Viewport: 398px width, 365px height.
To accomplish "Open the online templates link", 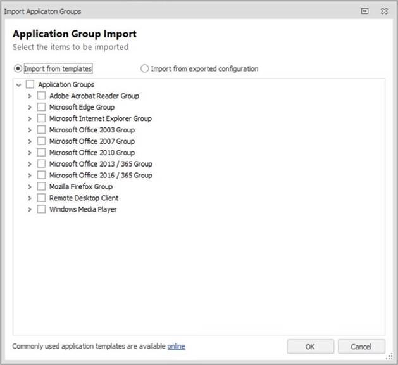I will point(176,346).
